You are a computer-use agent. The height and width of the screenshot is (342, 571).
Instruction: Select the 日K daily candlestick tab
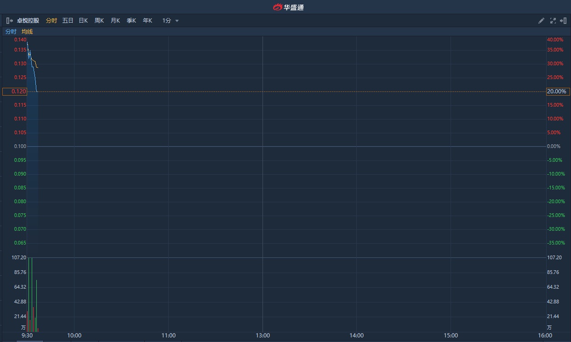(x=83, y=21)
